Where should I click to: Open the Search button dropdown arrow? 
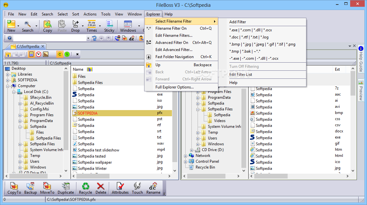(x=36, y=26)
